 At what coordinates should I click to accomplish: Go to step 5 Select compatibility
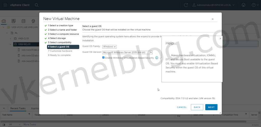point(60,42)
